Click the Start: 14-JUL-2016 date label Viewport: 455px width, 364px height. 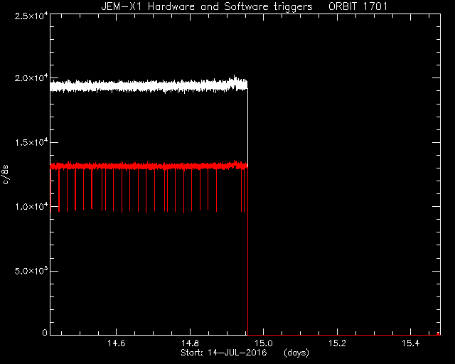[223, 353]
